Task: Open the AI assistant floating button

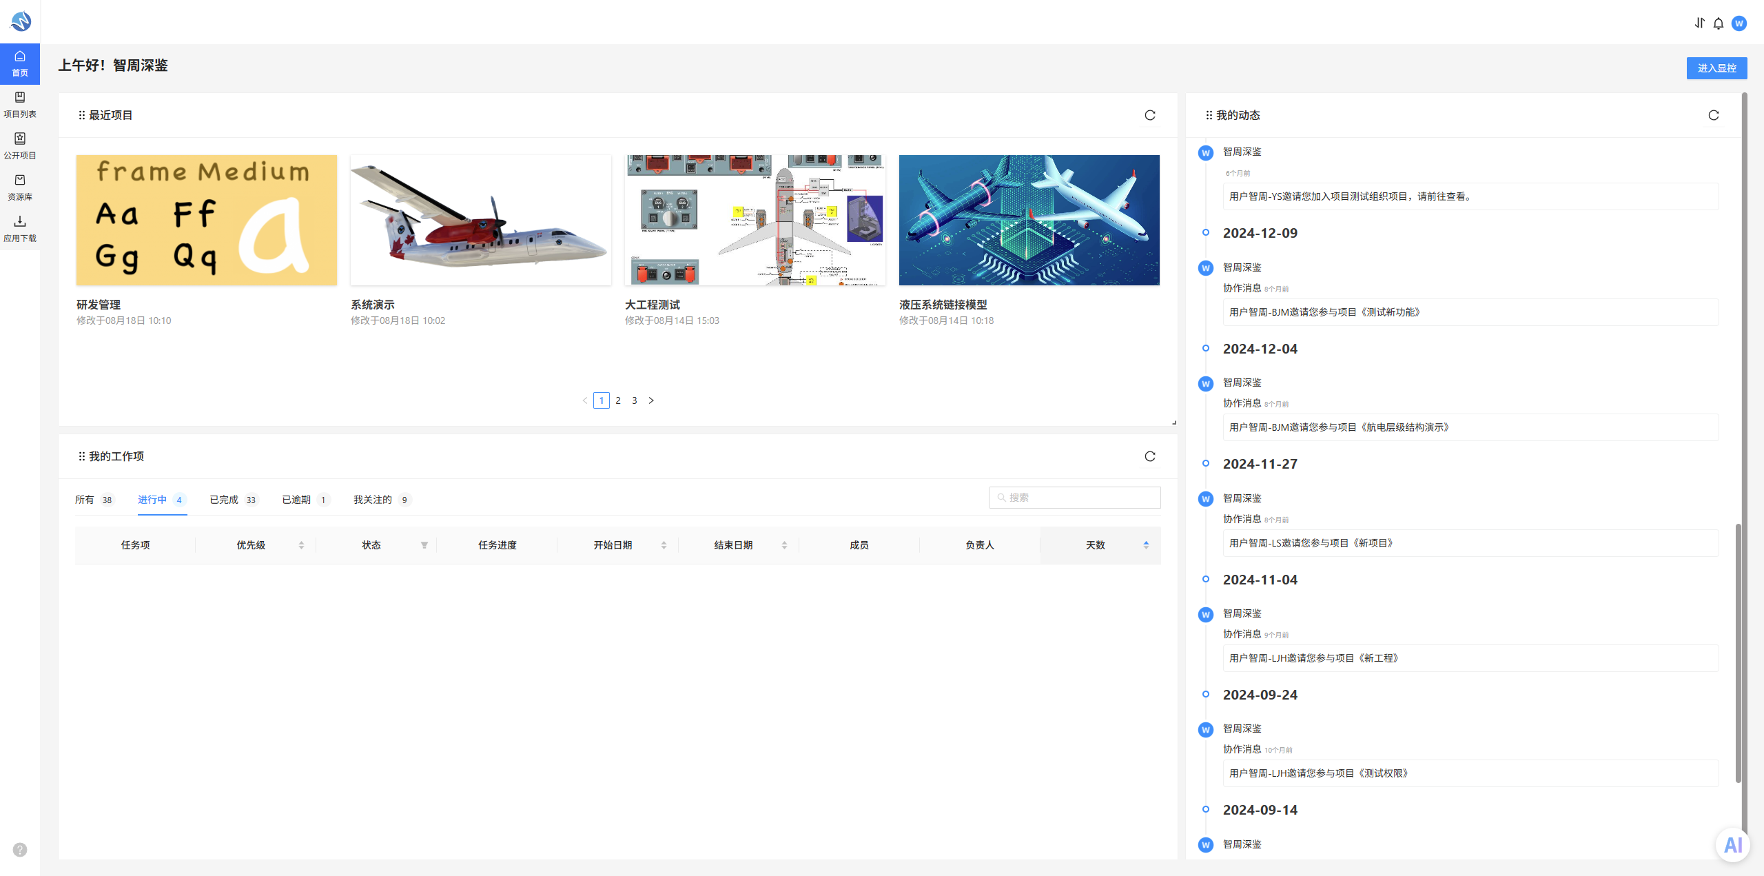Action: point(1733,844)
